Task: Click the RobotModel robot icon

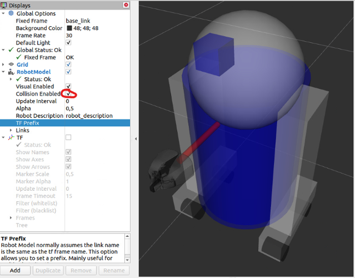Action: tap(11, 72)
